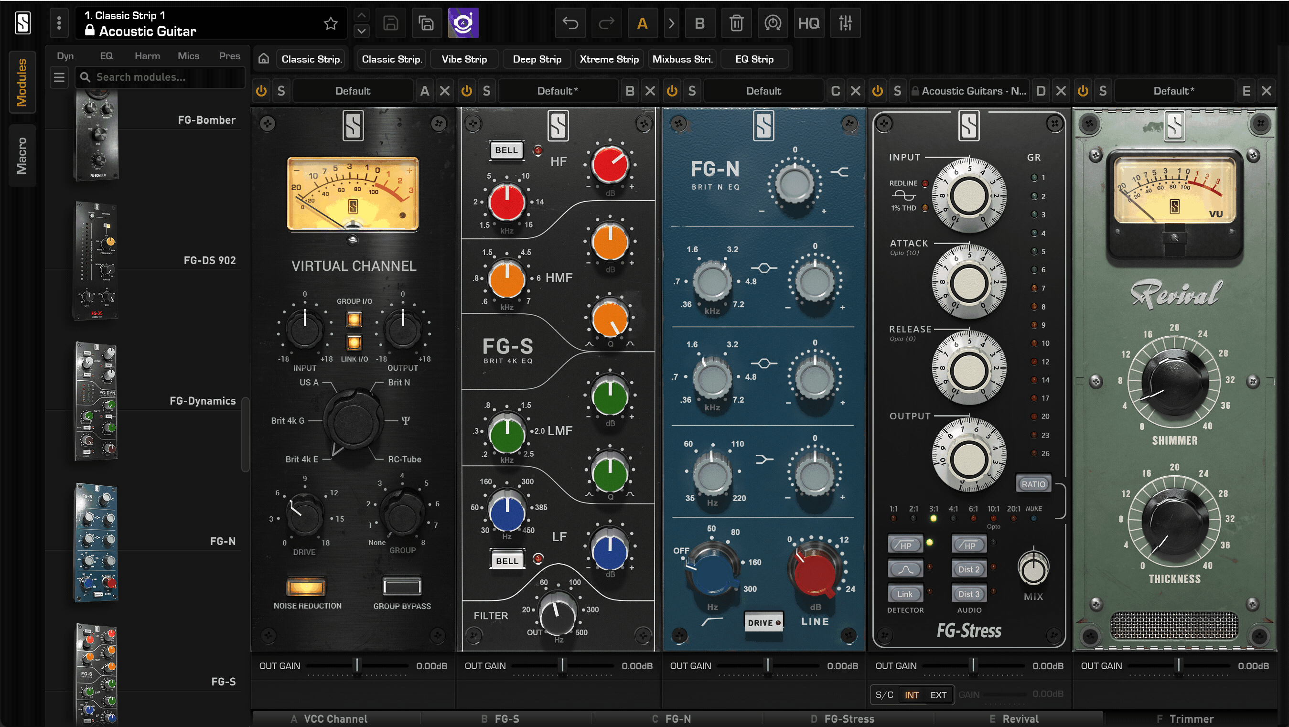
Task: Solo slot A module
Action: pos(281,91)
